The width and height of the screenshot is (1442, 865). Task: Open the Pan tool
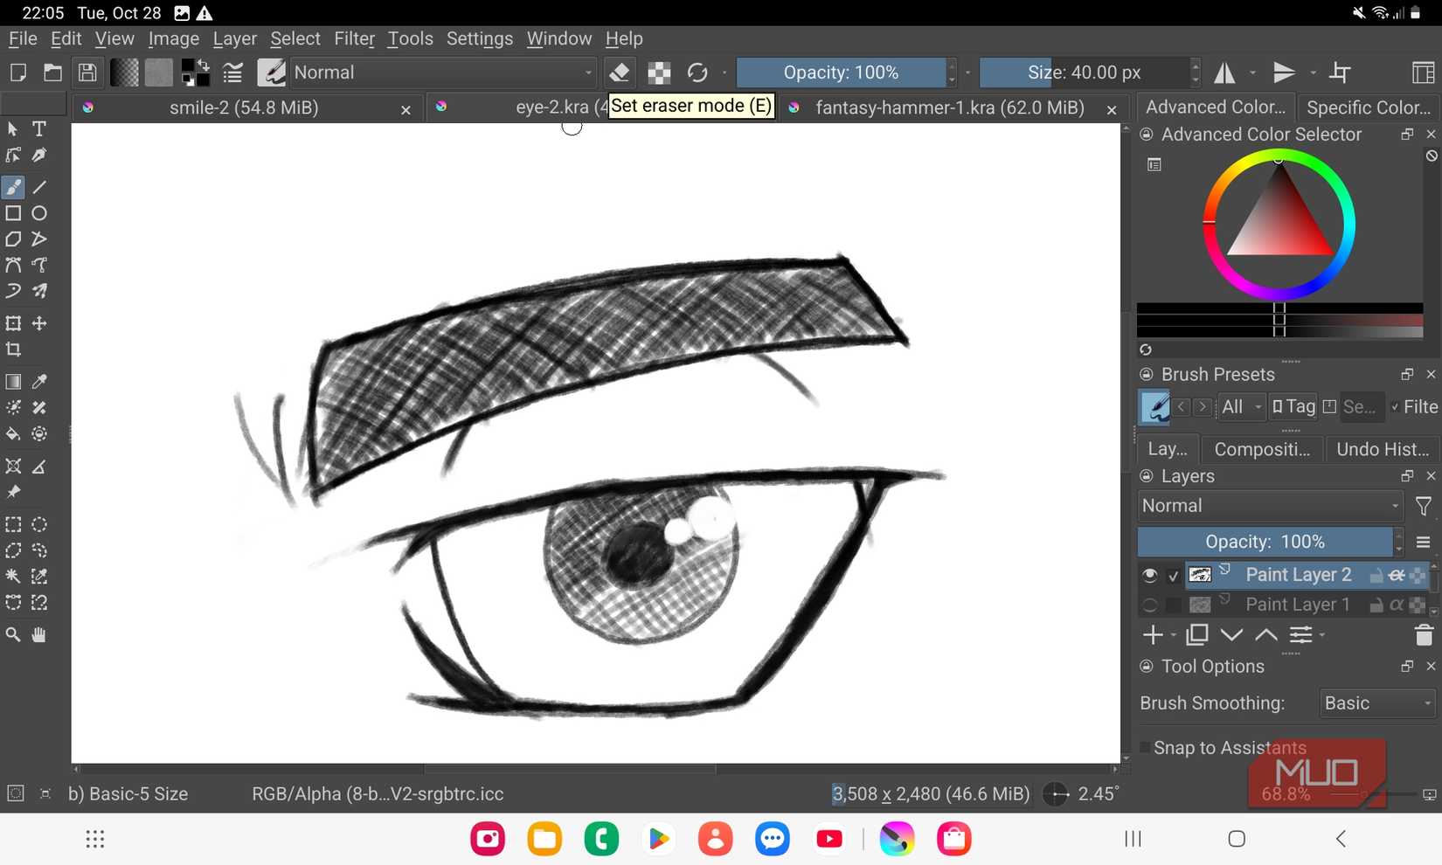pyautogui.click(x=38, y=635)
